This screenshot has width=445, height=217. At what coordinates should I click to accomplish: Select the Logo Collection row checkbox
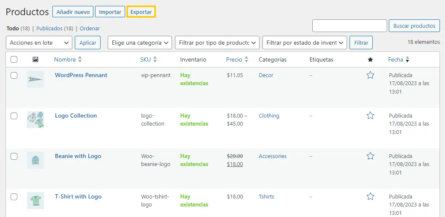point(14,116)
